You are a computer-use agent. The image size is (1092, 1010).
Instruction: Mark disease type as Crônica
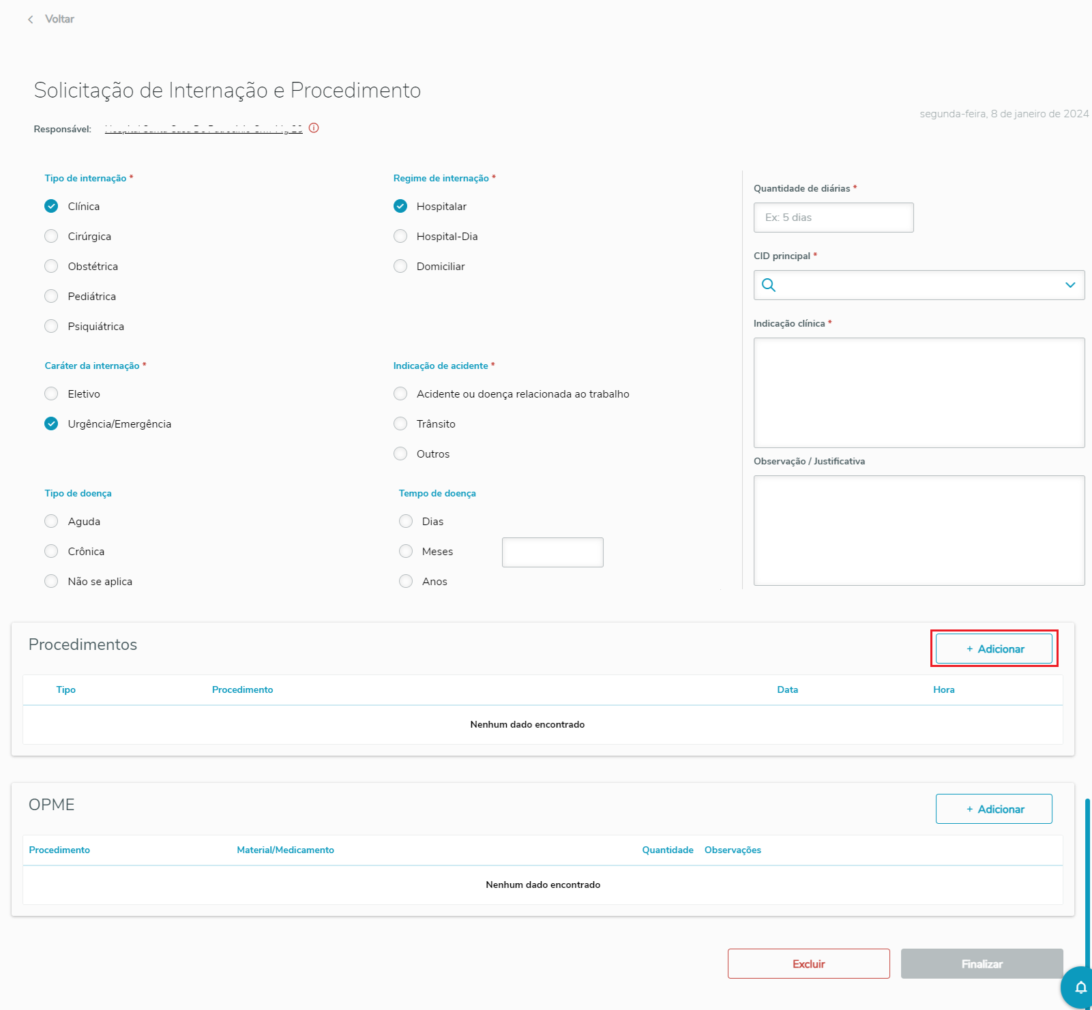pos(51,552)
